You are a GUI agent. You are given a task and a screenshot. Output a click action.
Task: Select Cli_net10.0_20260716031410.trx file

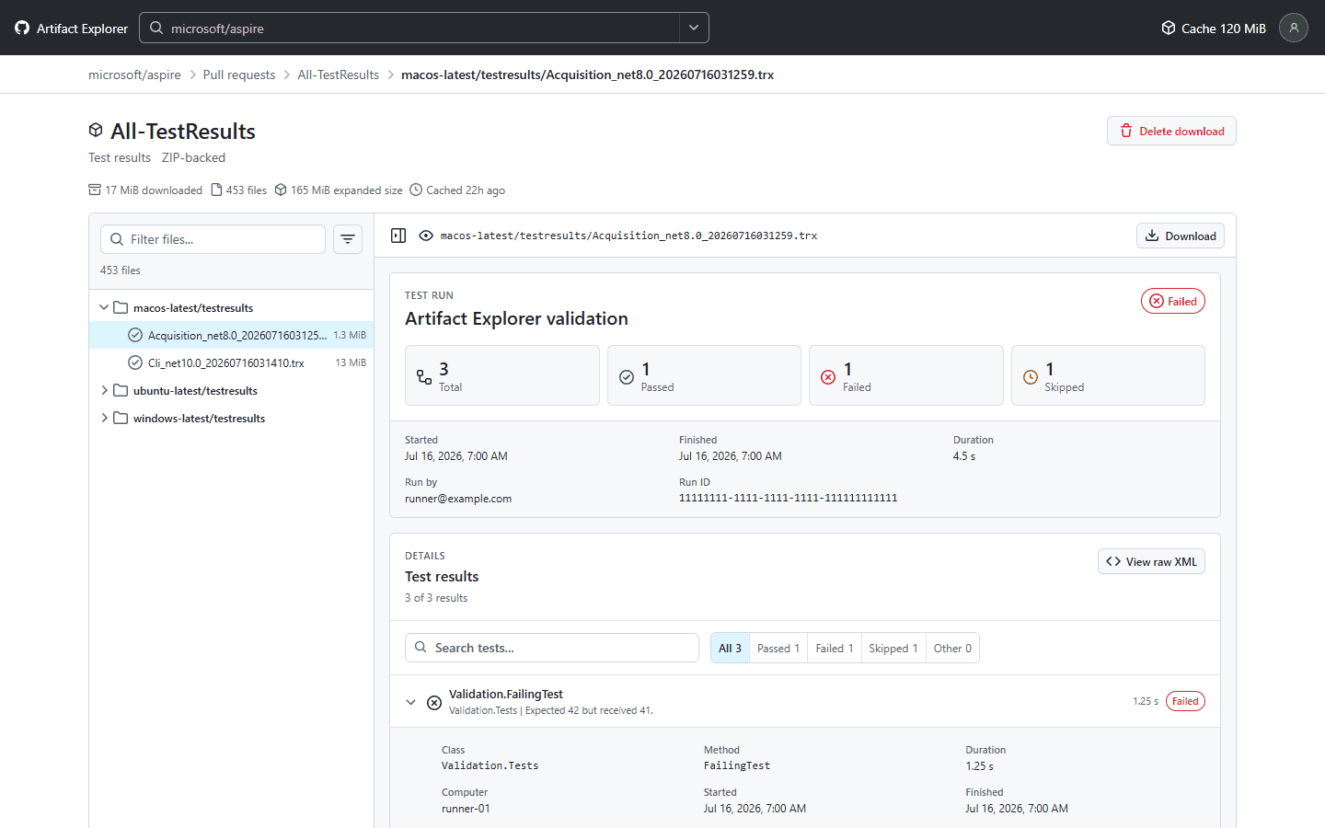point(232,362)
